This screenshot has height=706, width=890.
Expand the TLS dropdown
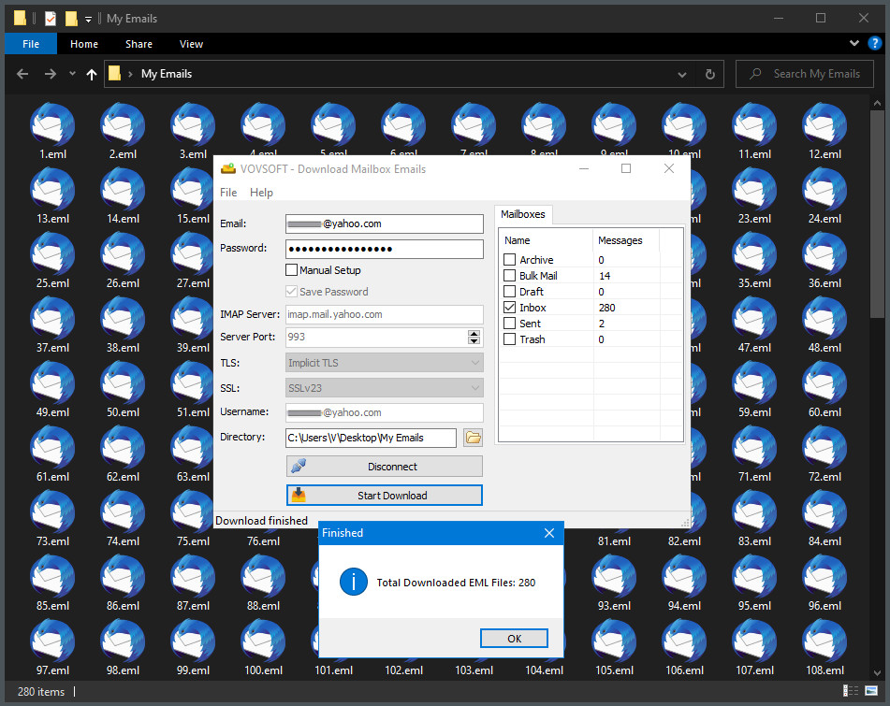(x=384, y=363)
